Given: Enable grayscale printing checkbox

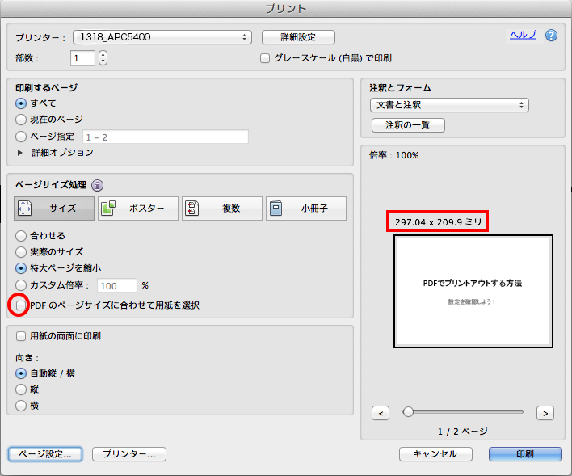Looking at the screenshot, I should click(x=264, y=58).
